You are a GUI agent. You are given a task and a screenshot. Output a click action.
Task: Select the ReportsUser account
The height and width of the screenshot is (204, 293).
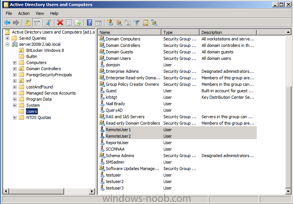(117, 143)
